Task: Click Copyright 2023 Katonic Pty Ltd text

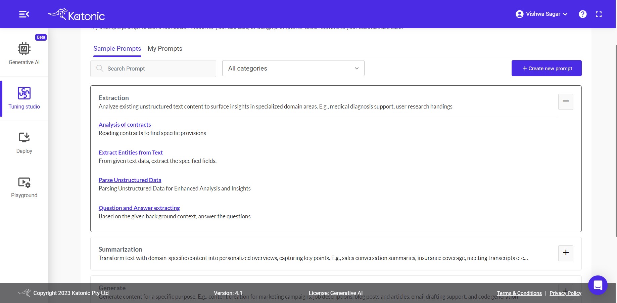Action: pyautogui.click(x=71, y=293)
